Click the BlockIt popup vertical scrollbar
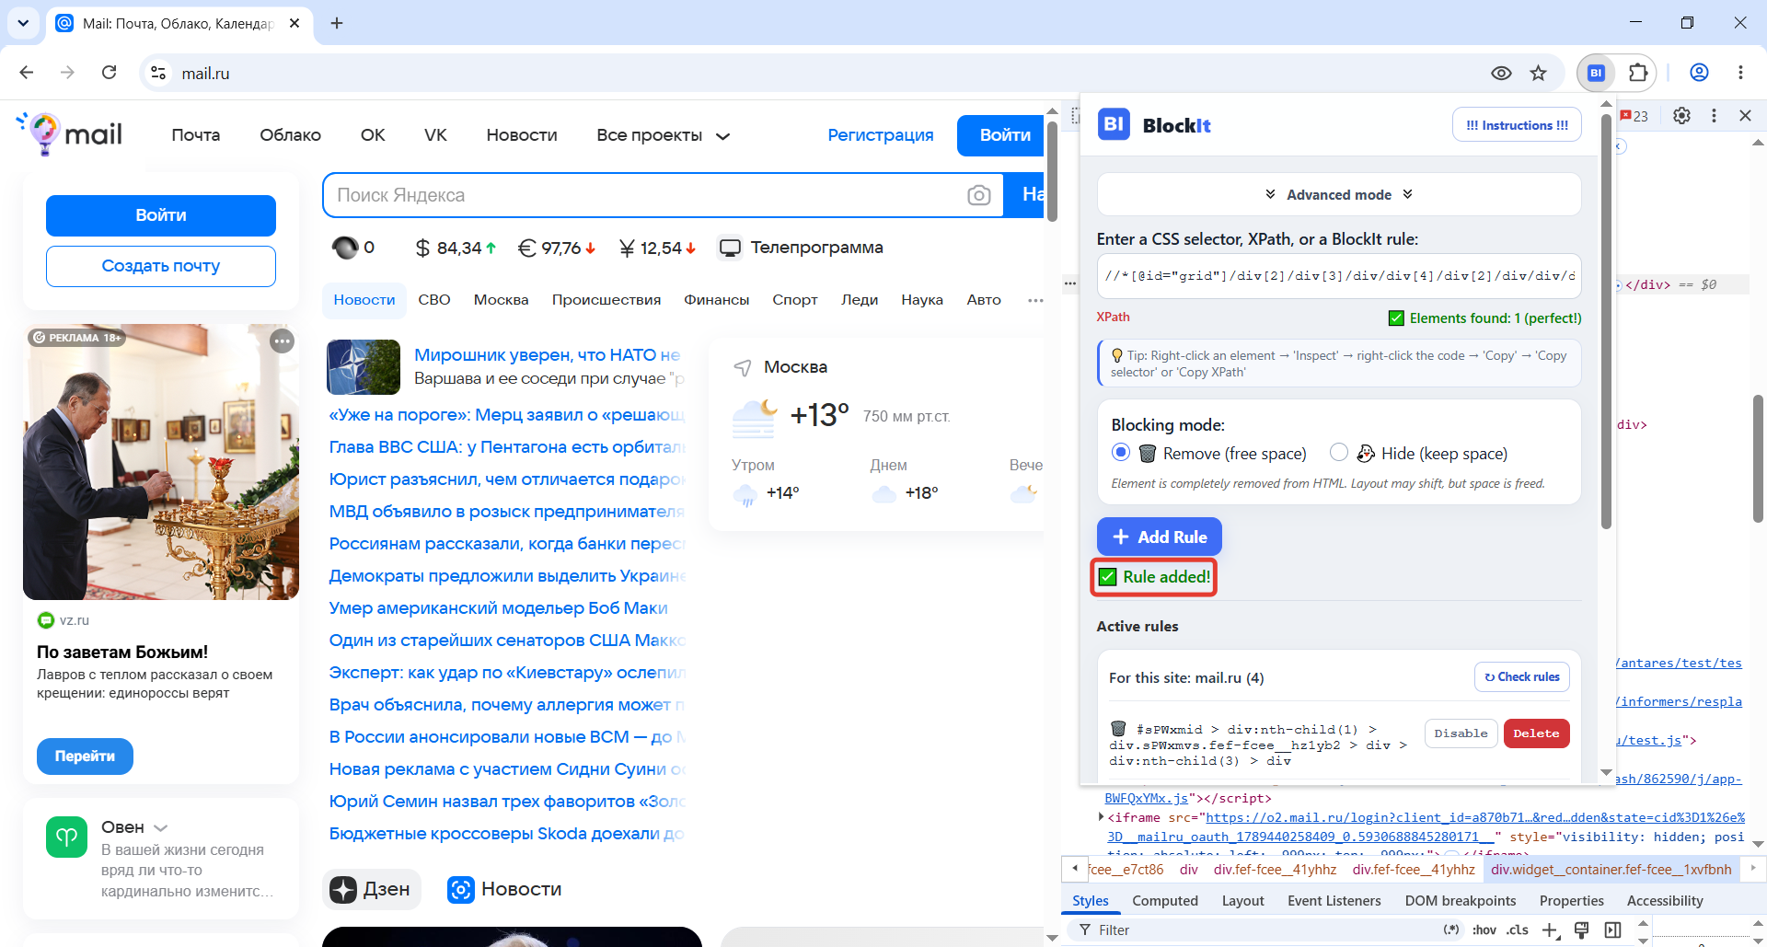Image resolution: width=1767 pixels, height=947 pixels. [1607, 322]
